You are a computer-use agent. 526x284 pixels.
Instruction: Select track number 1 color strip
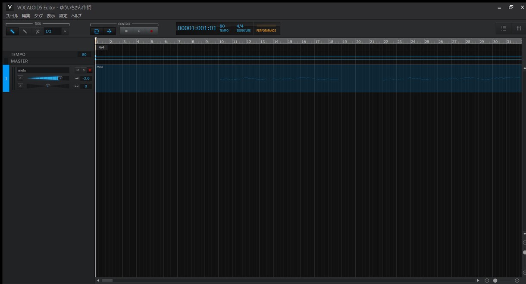click(6, 78)
